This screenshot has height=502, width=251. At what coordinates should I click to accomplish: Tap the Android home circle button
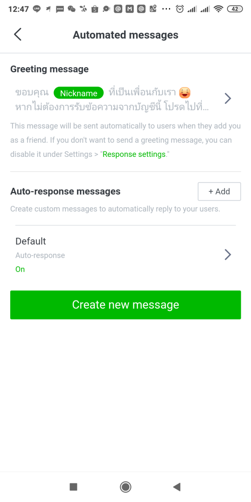tap(125, 487)
